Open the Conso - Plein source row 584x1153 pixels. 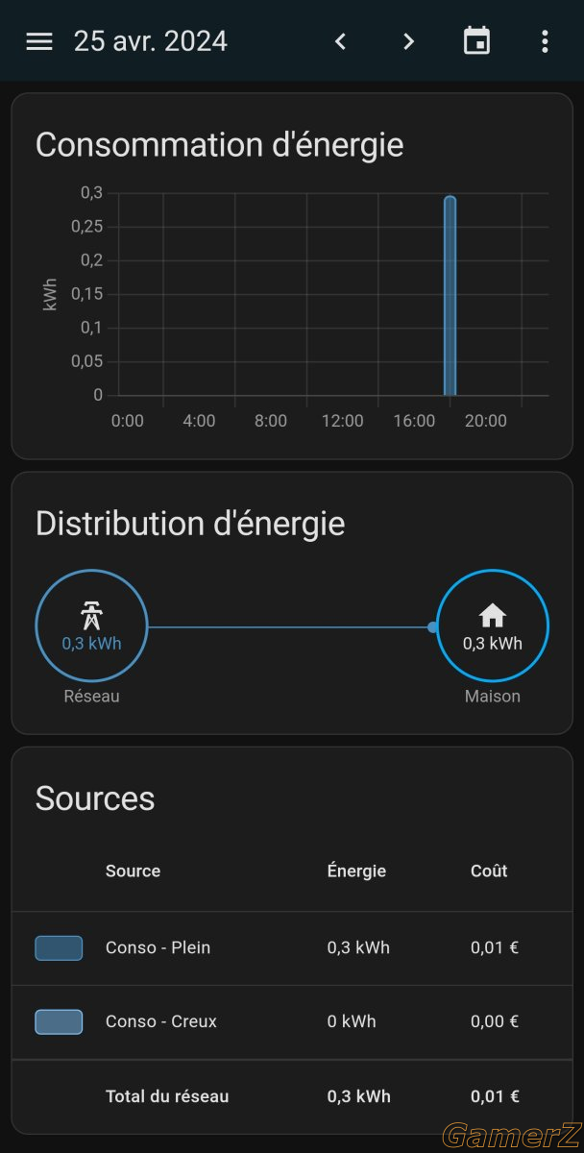(292, 948)
